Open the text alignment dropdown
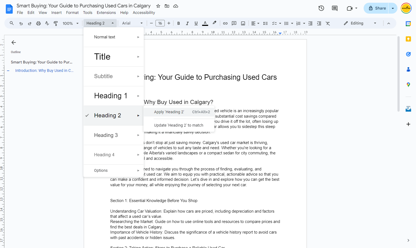416x248 pixels. [255, 23]
